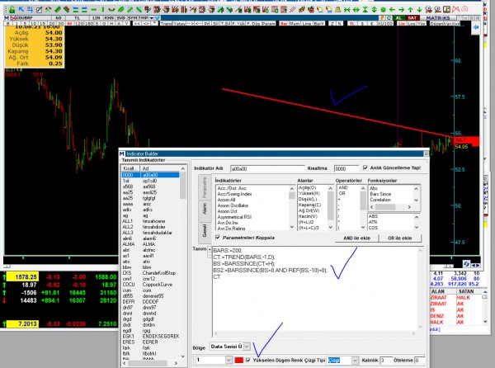Click AND ile ekle button

pyautogui.click(x=356, y=238)
